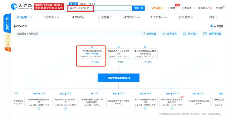The height and width of the screenshot is (120, 231).
Task: Click the 股权穿透图 section heading
Action: click(20, 26)
